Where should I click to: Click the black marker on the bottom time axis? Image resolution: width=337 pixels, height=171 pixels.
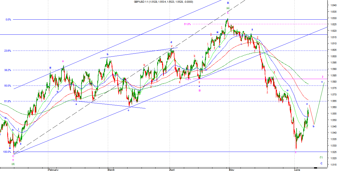(316, 168)
